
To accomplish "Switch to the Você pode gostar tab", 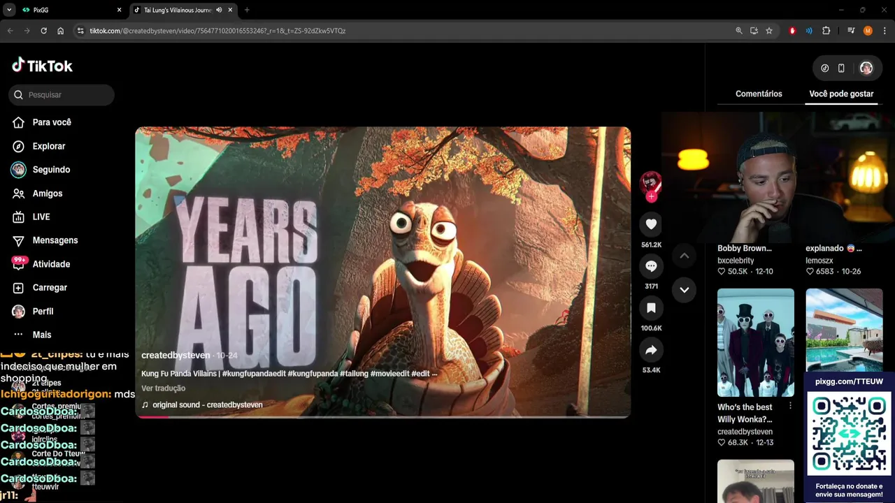I will tap(841, 94).
